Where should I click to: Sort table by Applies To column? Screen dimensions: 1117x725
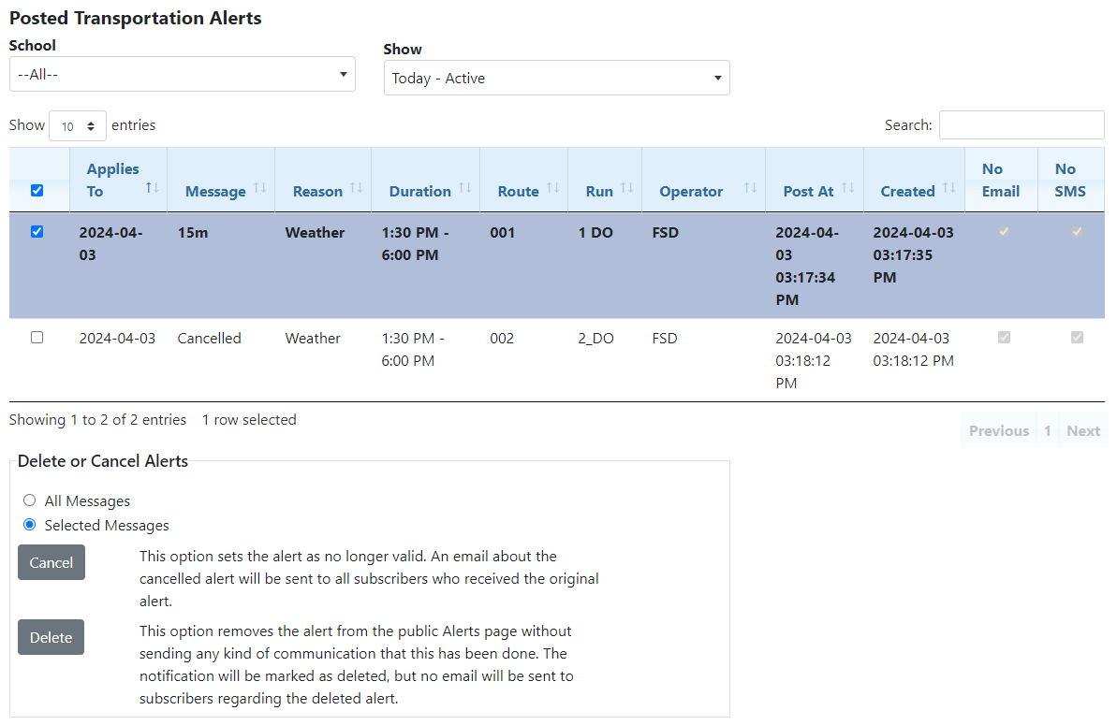click(x=113, y=180)
